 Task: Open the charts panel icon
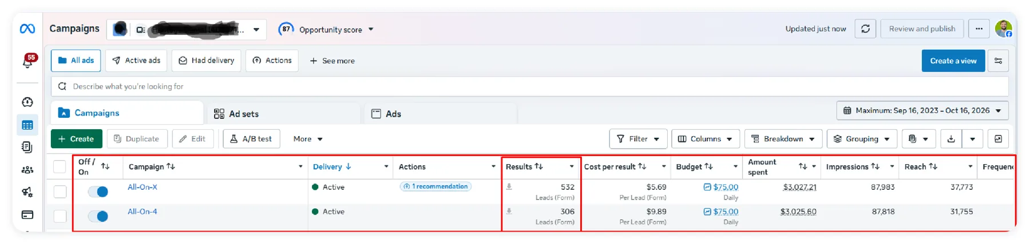tap(998, 139)
